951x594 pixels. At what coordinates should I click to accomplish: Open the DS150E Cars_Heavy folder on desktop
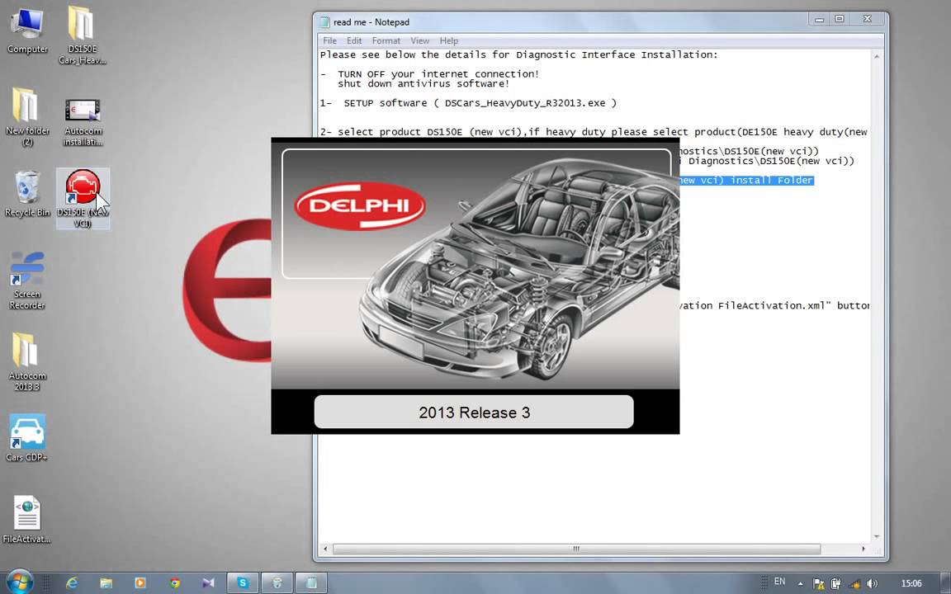[82, 35]
